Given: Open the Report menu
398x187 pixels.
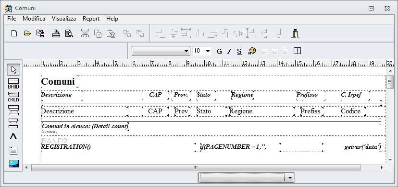Looking at the screenshot, I should tap(91, 19).
